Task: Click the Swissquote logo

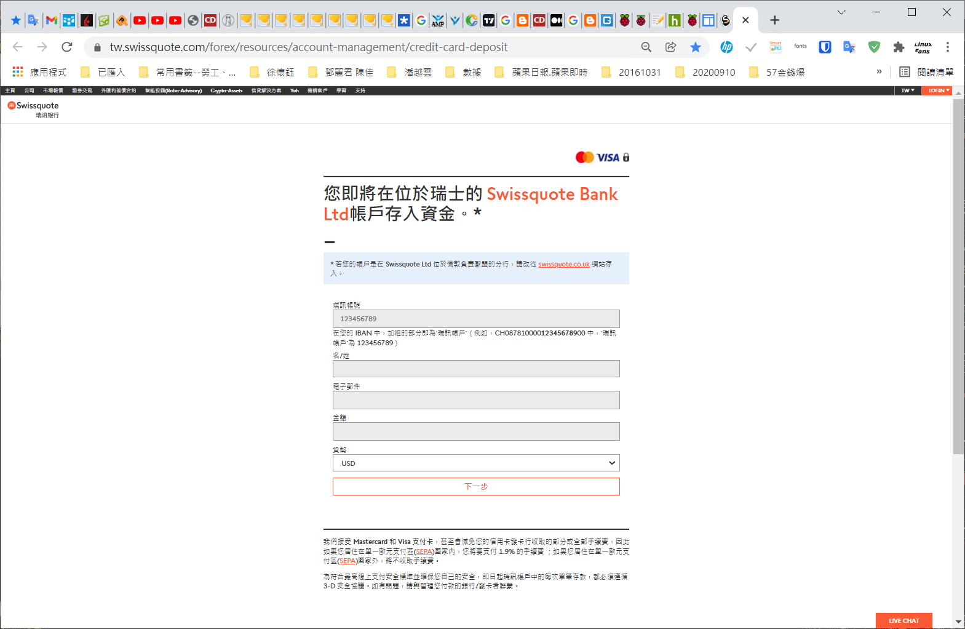Action: click(33, 109)
